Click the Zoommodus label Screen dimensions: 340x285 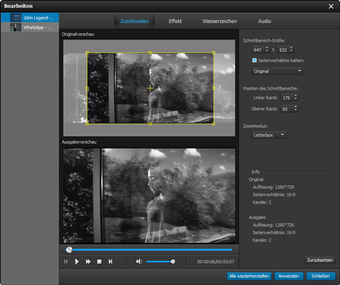255,126
